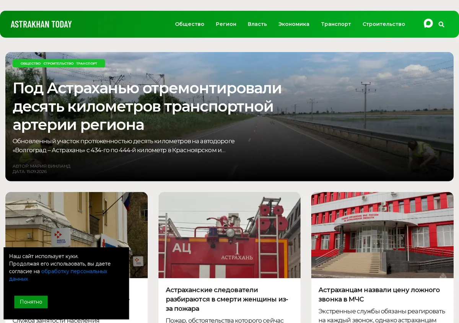Screen dimensions: 459x323
Task: Read article about woman's death in fire
Action: pos(227,299)
